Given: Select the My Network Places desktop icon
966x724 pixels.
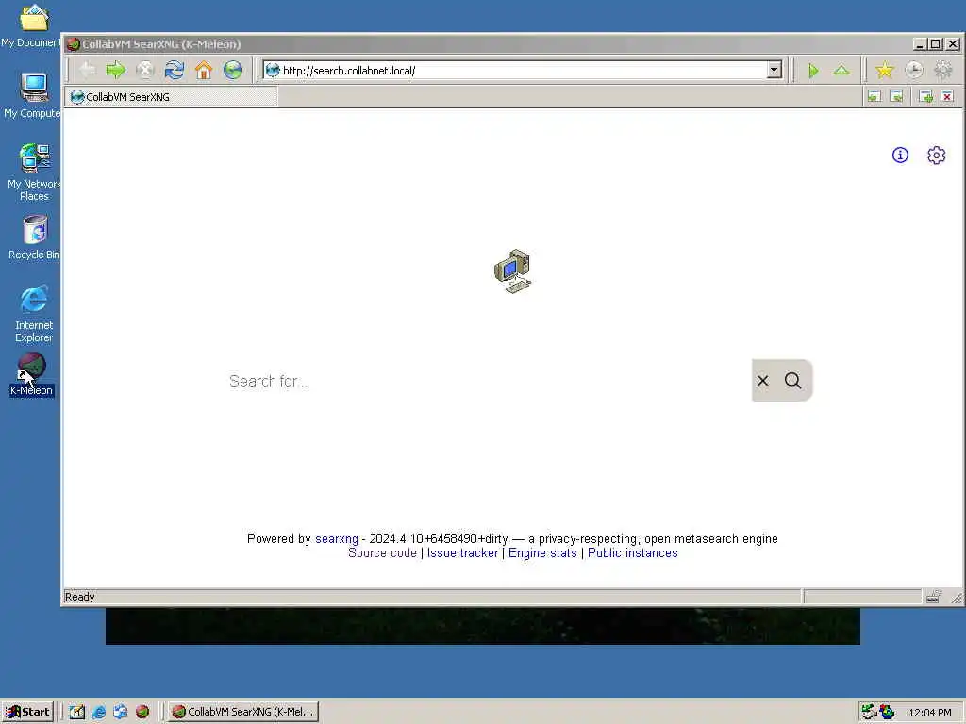Looking at the screenshot, I should coord(34,173).
